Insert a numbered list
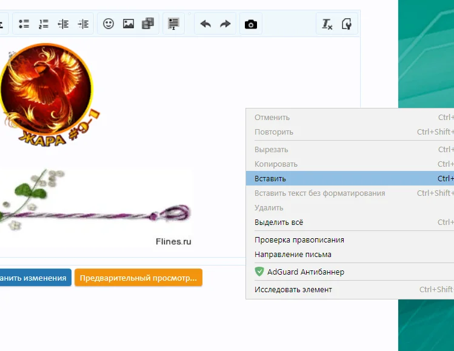The height and width of the screenshot is (351, 454). point(44,24)
